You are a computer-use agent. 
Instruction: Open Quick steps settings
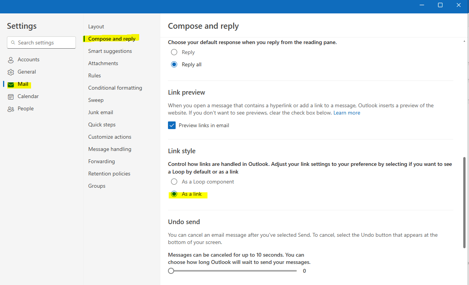(102, 124)
